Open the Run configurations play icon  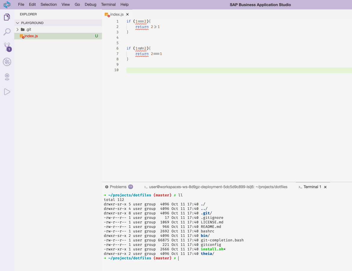7,92
